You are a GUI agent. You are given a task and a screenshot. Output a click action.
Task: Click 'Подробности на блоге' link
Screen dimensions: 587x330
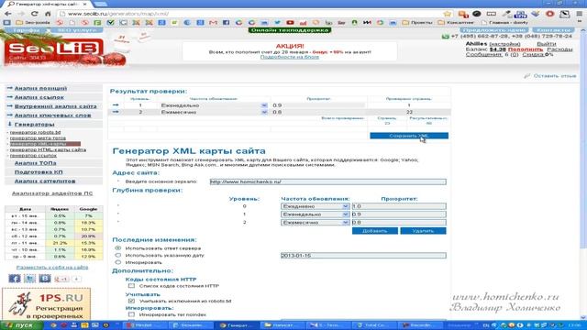[290, 57]
